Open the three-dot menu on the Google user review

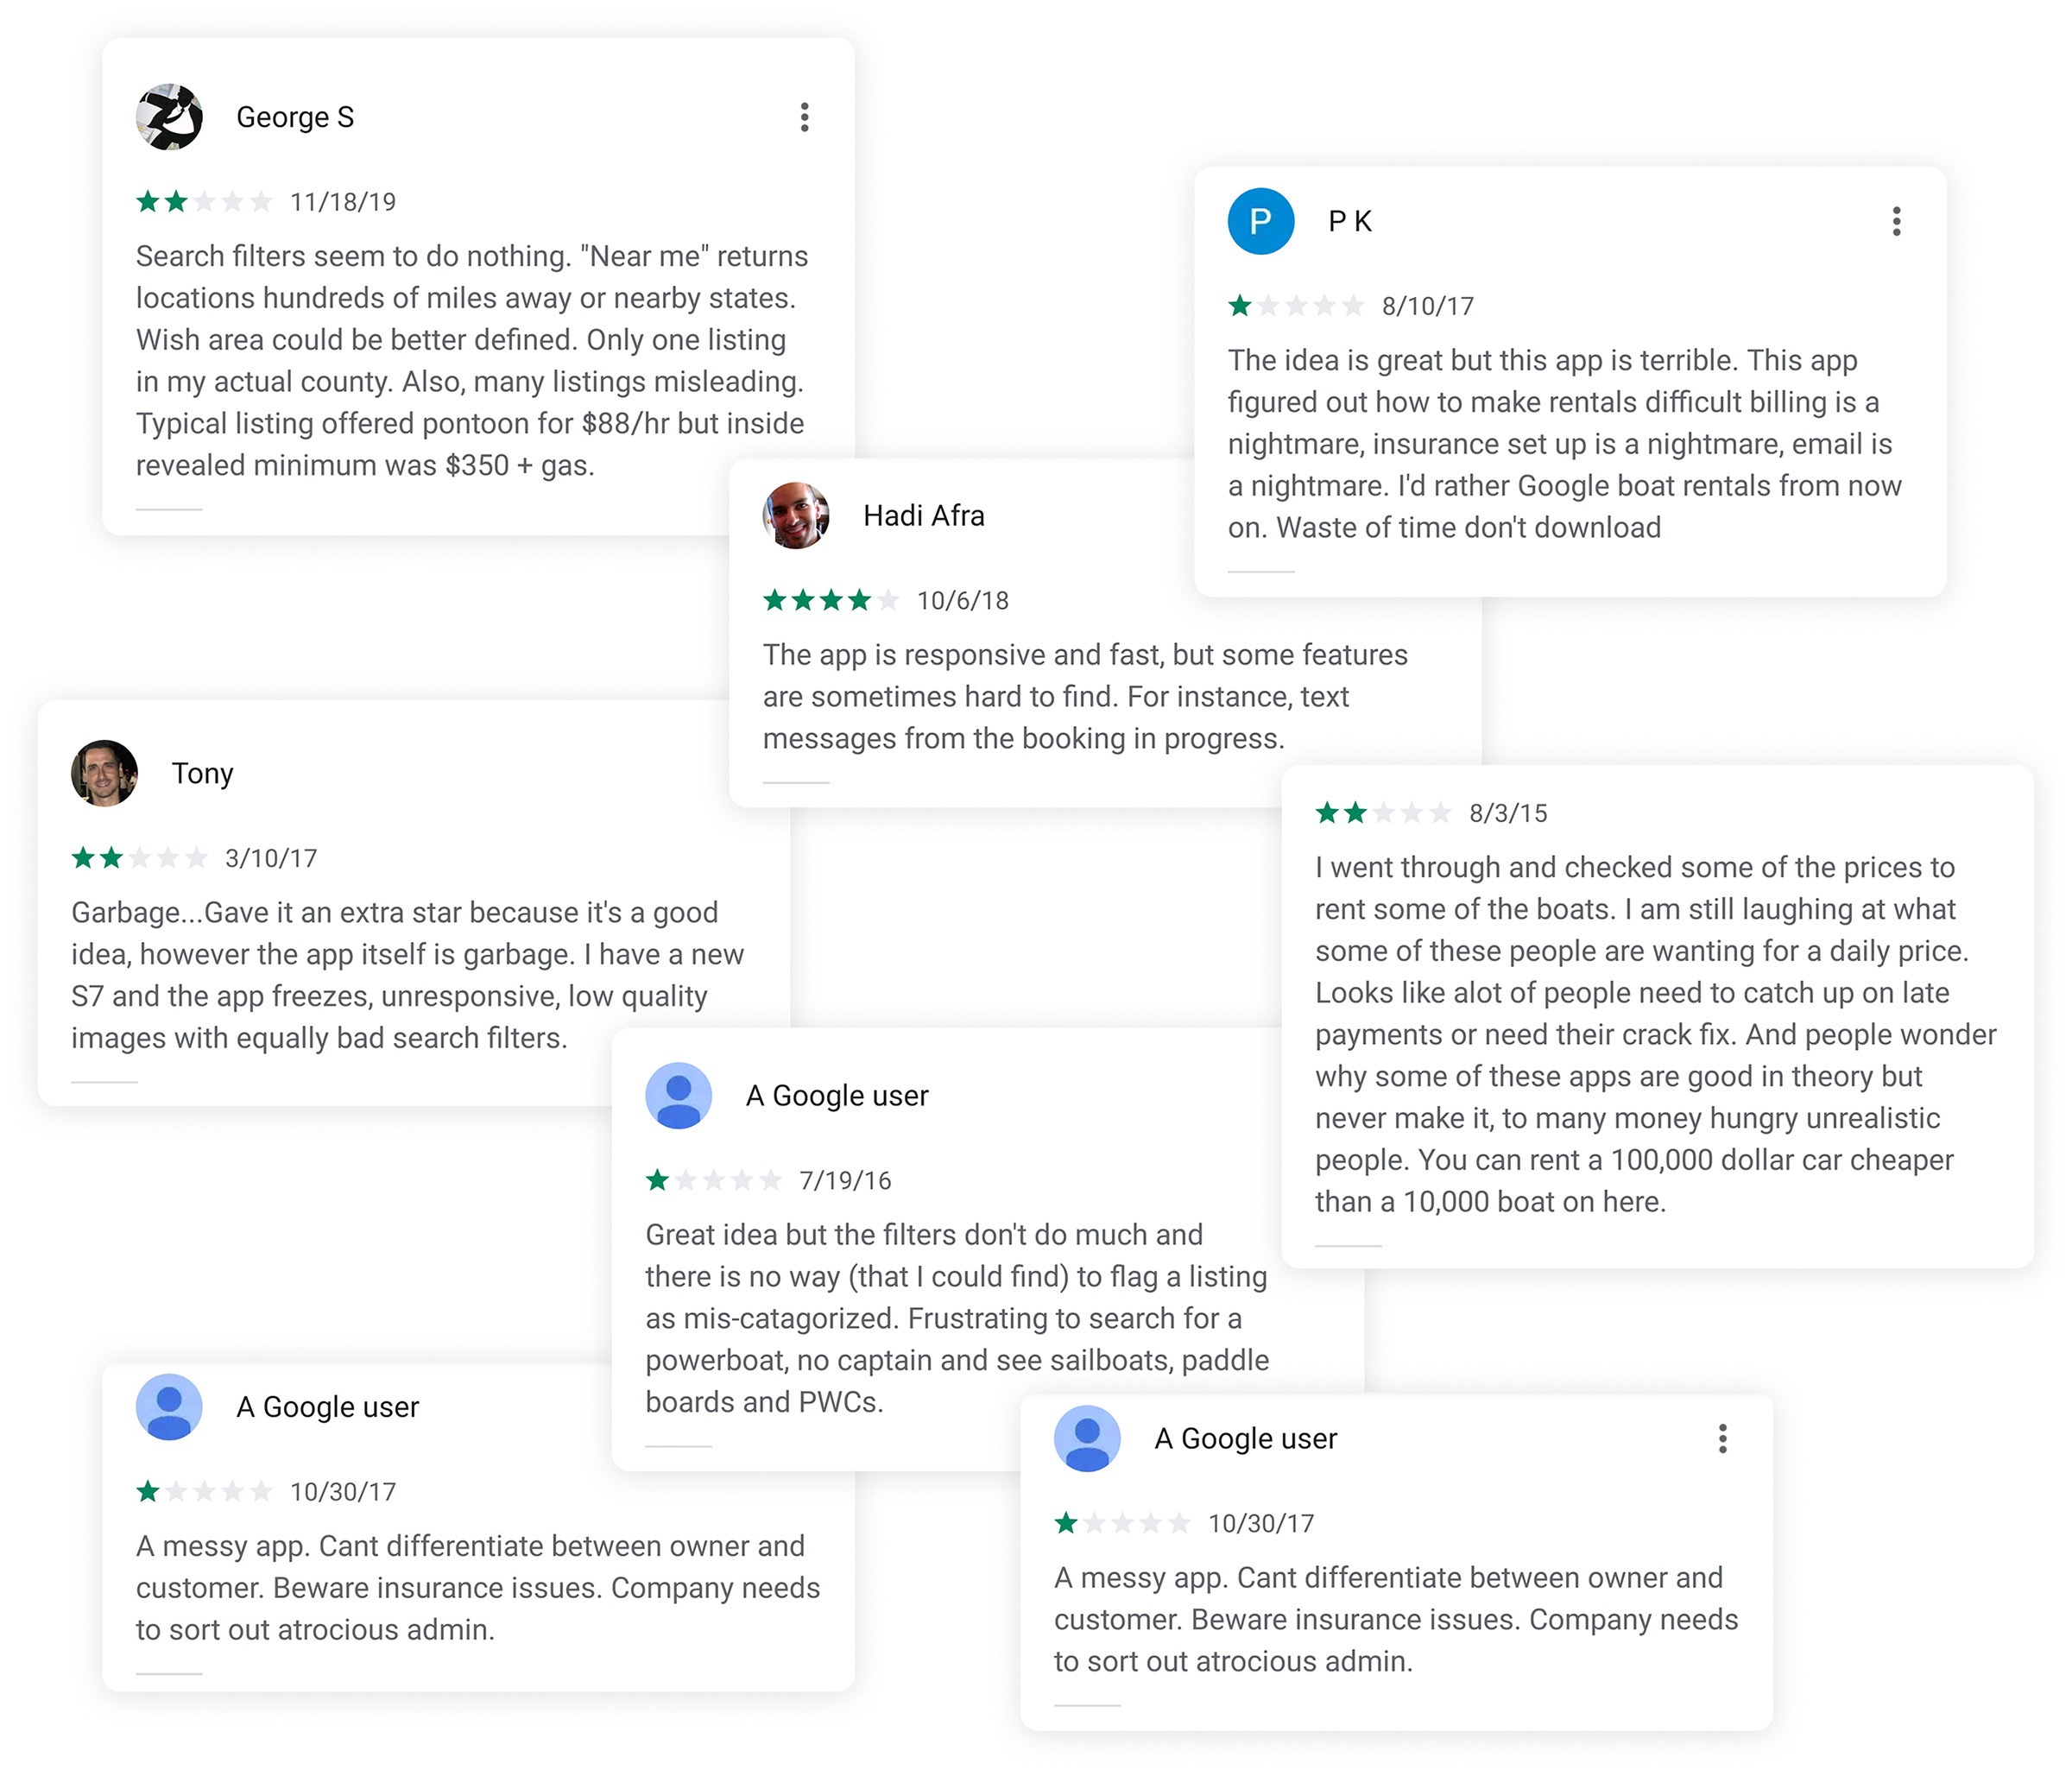pyautogui.click(x=1722, y=1438)
